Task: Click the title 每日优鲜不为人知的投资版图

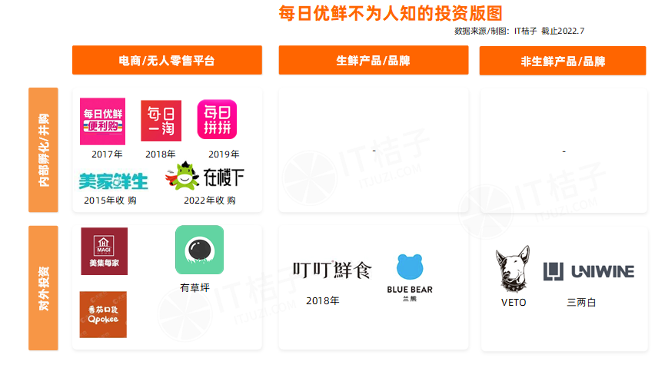Action: [391, 14]
